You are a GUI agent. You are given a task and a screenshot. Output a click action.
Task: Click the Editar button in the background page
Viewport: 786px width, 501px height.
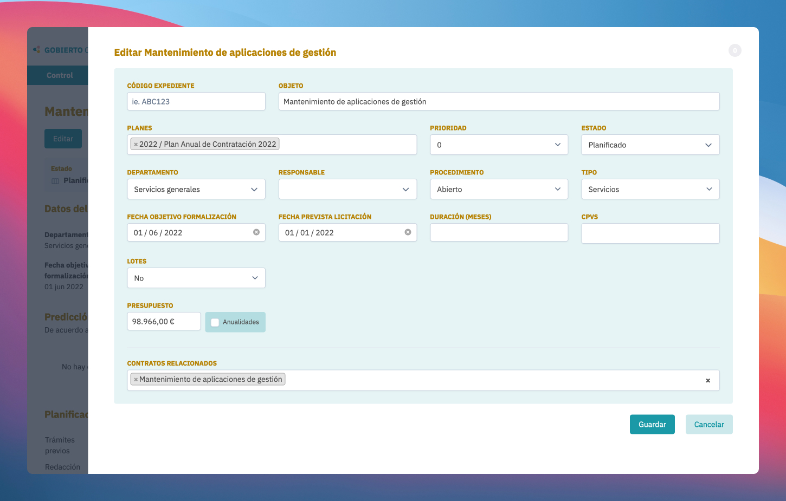click(x=63, y=139)
